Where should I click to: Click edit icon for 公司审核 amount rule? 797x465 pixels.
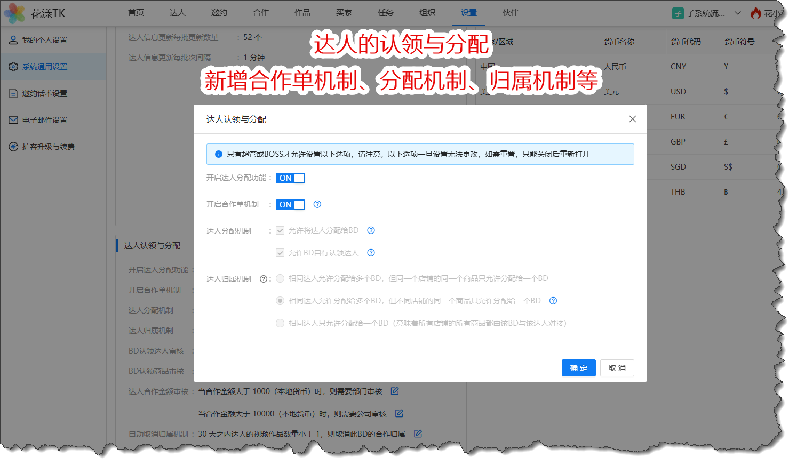click(399, 414)
